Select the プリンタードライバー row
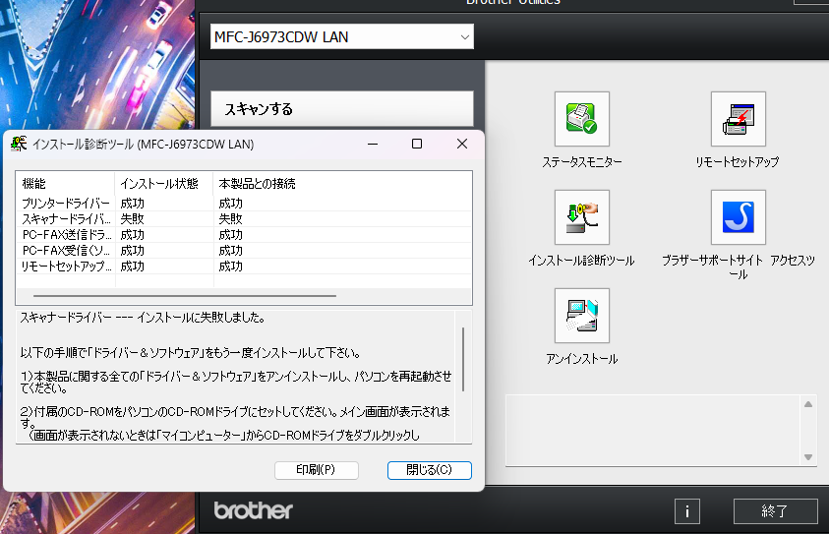The image size is (829, 534). click(243, 203)
